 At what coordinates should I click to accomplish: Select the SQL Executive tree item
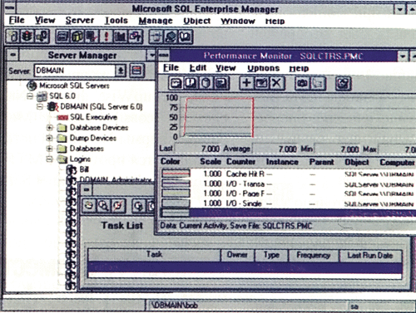coord(93,117)
